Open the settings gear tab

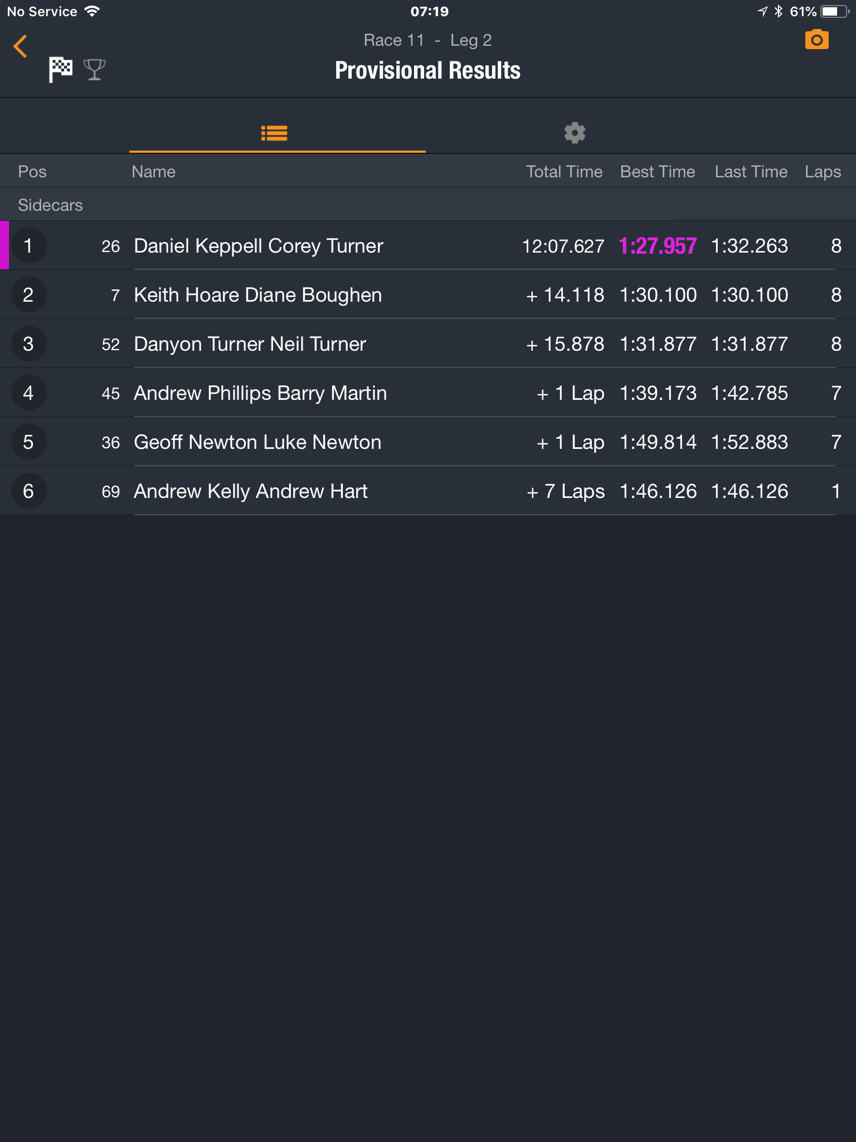[575, 133]
